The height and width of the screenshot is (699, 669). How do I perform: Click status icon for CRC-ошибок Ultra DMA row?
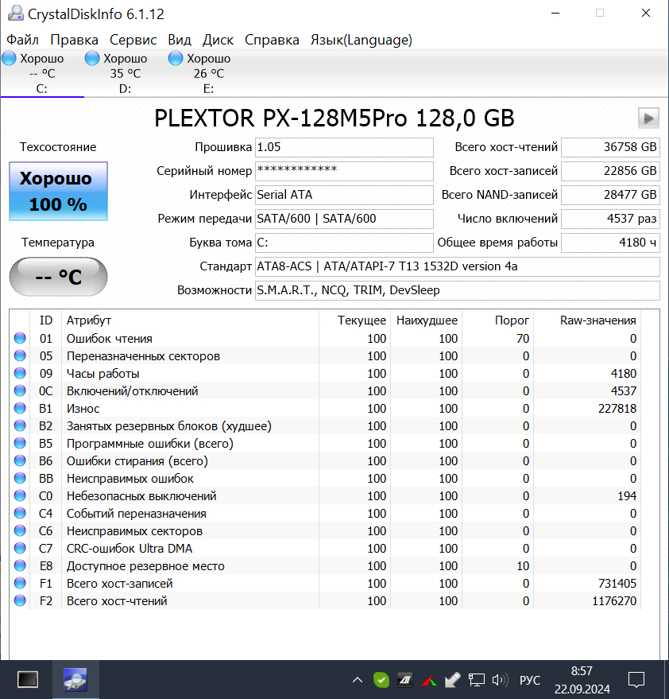tap(20, 548)
